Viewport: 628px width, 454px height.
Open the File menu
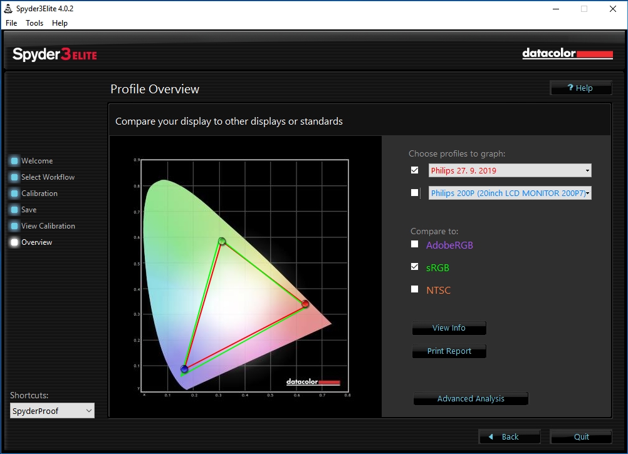click(11, 23)
